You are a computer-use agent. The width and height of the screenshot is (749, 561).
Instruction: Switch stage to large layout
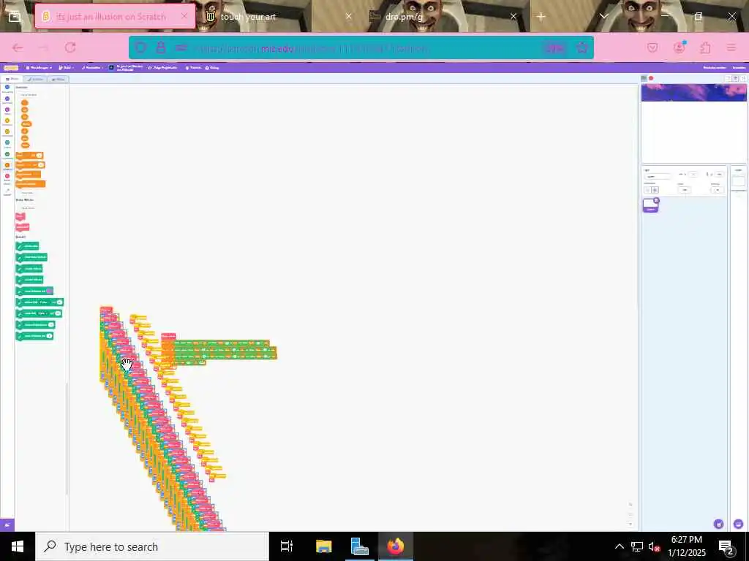pyautogui.click(x=736, y=78)
